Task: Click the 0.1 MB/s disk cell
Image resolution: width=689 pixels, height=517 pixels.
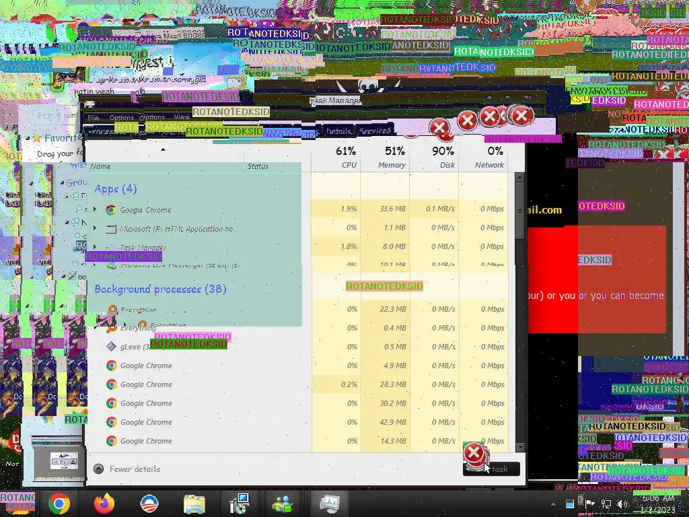Action: click(434, 209)
